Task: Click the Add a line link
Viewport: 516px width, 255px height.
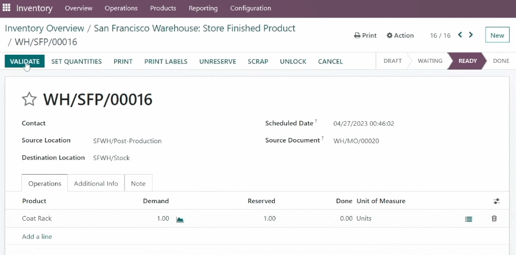Action: point(37,236)
